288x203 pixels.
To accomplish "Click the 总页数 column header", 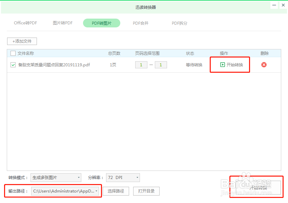I will (114, 53).
